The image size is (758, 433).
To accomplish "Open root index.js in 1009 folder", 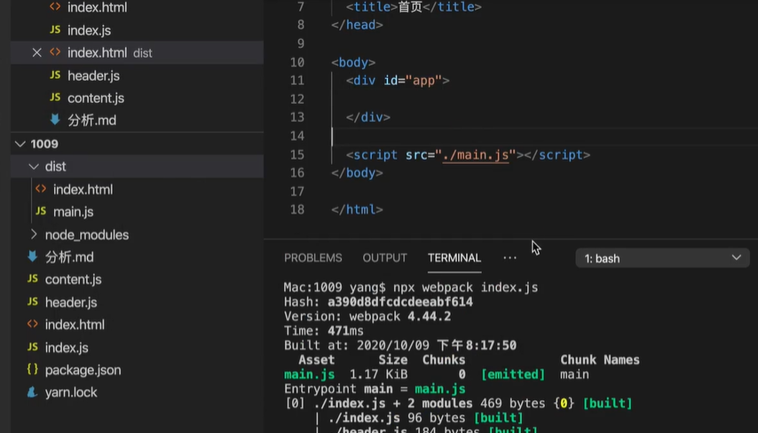I will pyautogui.click(x=67, y=348).
